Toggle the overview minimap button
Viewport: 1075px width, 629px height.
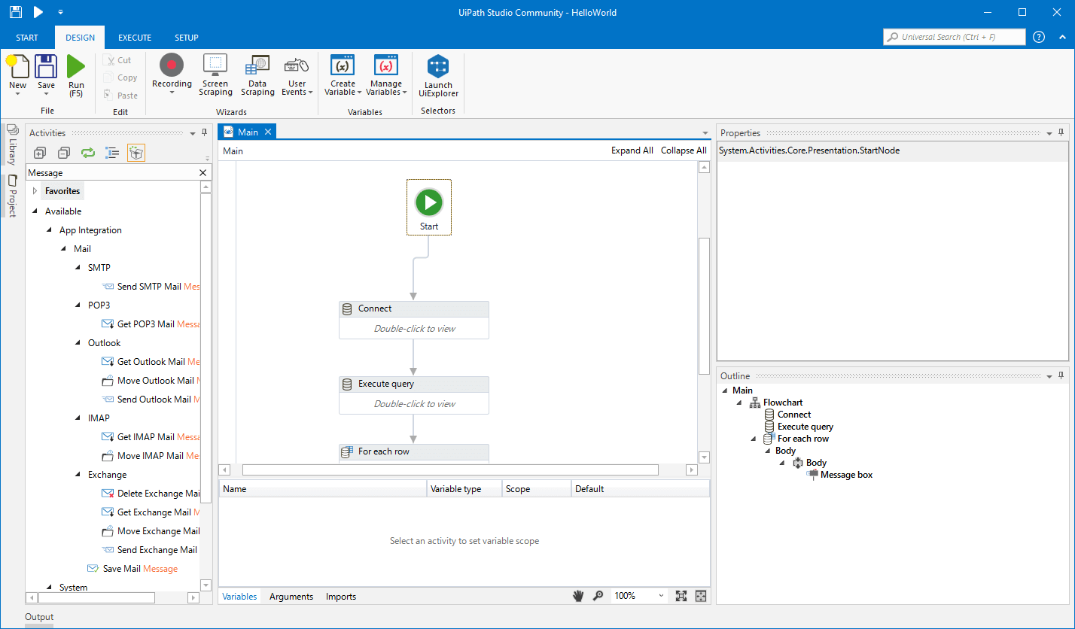point(701,596)
